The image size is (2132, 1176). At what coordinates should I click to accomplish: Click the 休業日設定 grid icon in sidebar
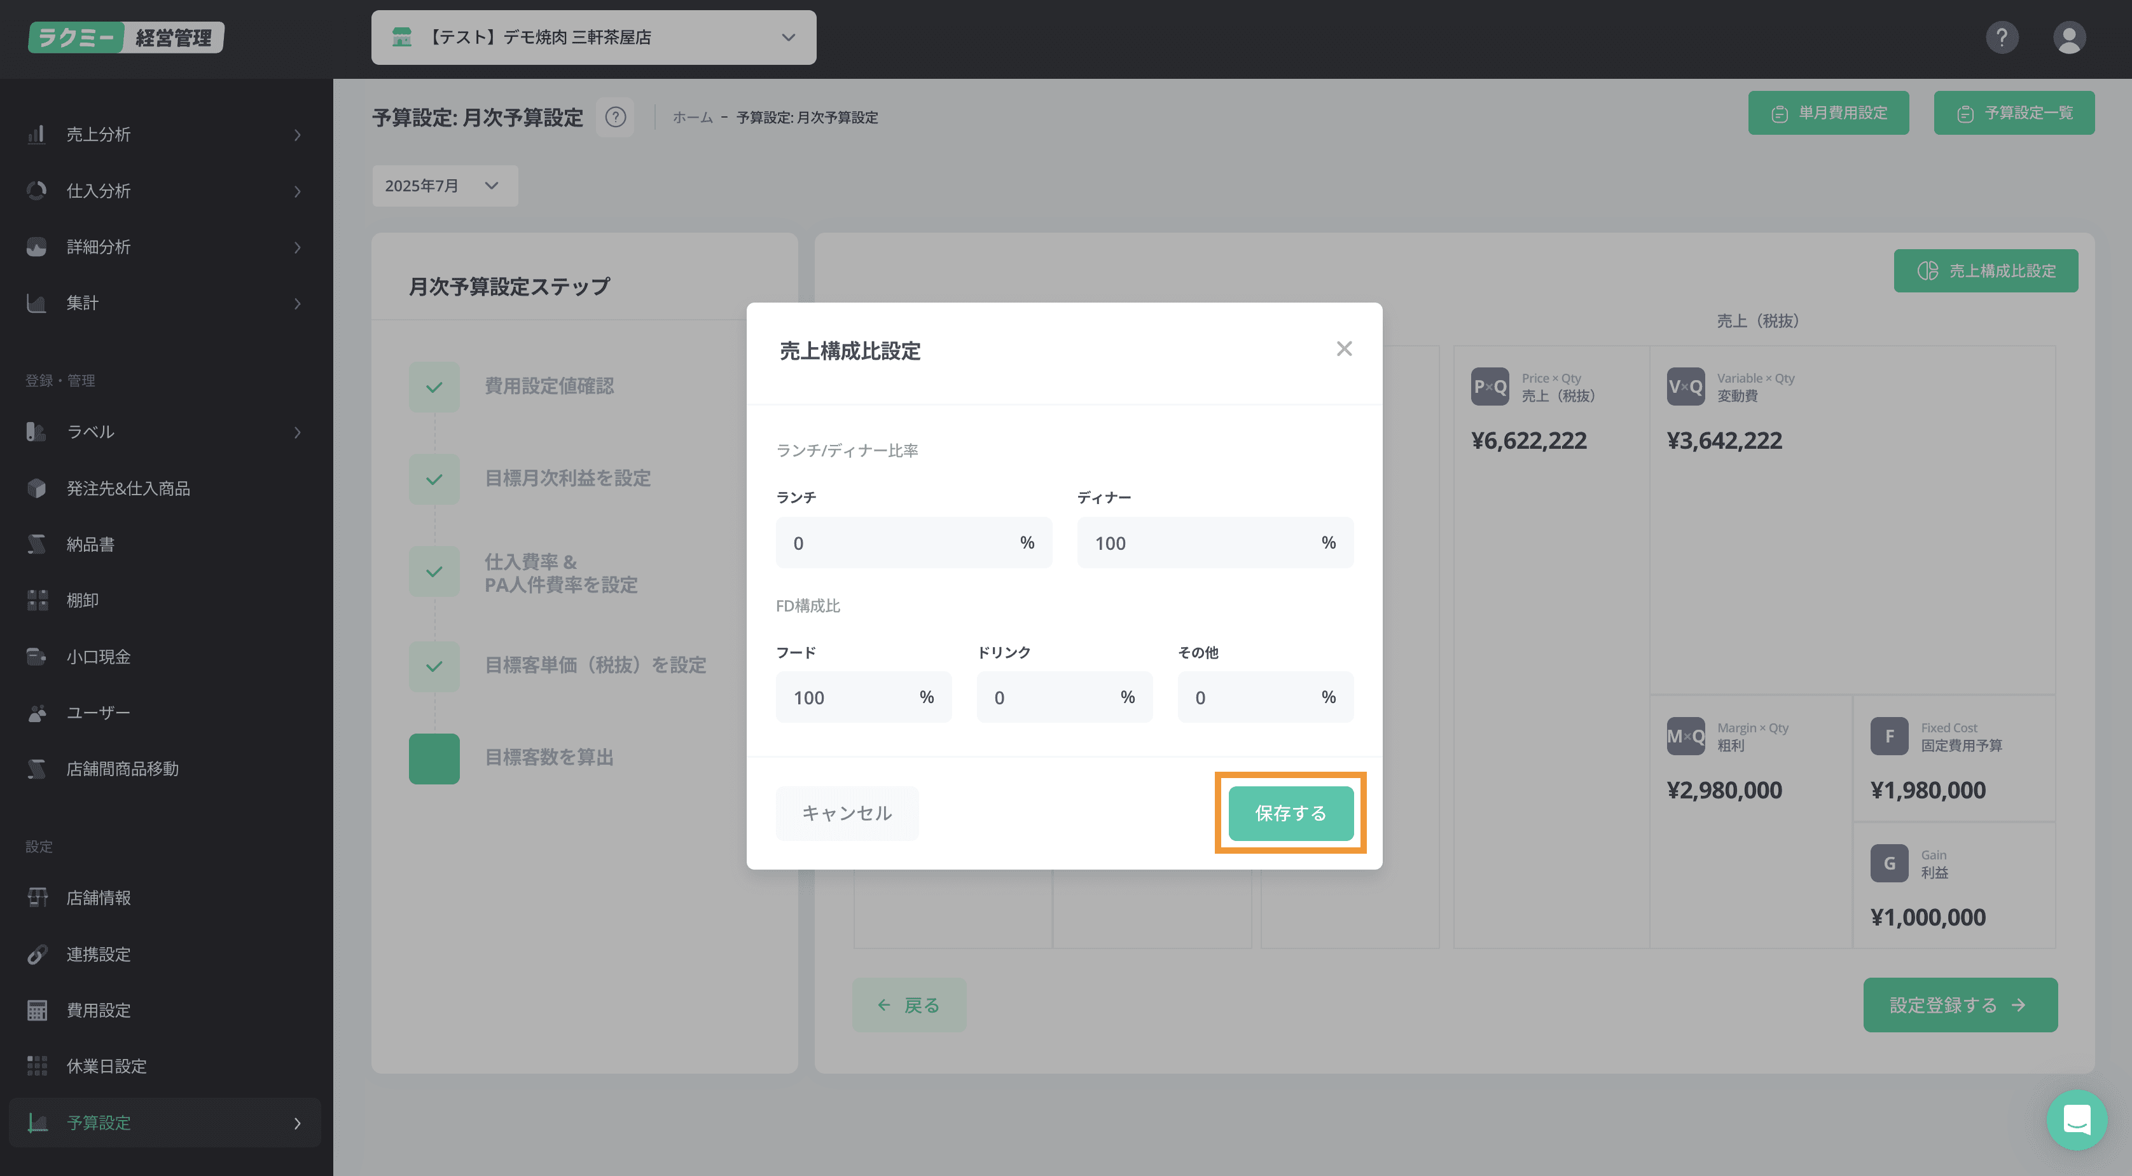(36, 1066)
